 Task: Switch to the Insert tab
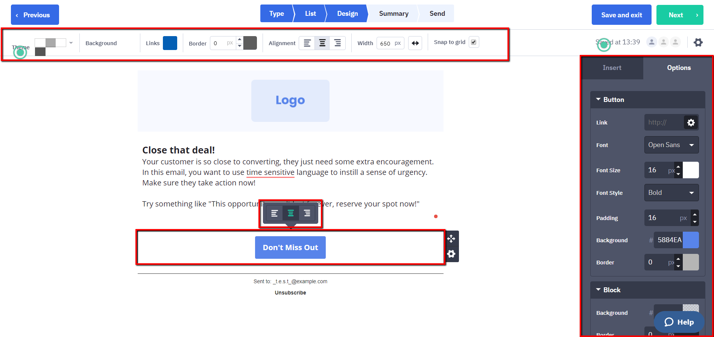(x=612, y=68)
